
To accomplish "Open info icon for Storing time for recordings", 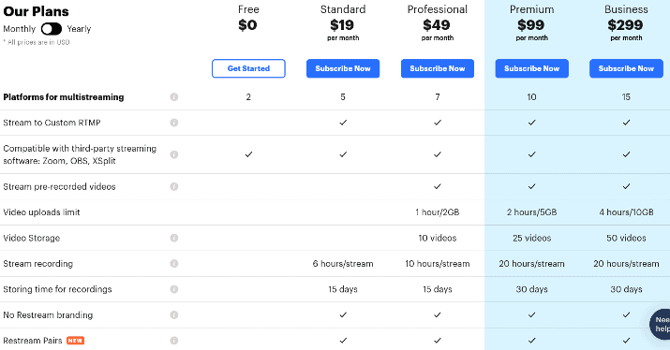I will (x=174, y=289).
